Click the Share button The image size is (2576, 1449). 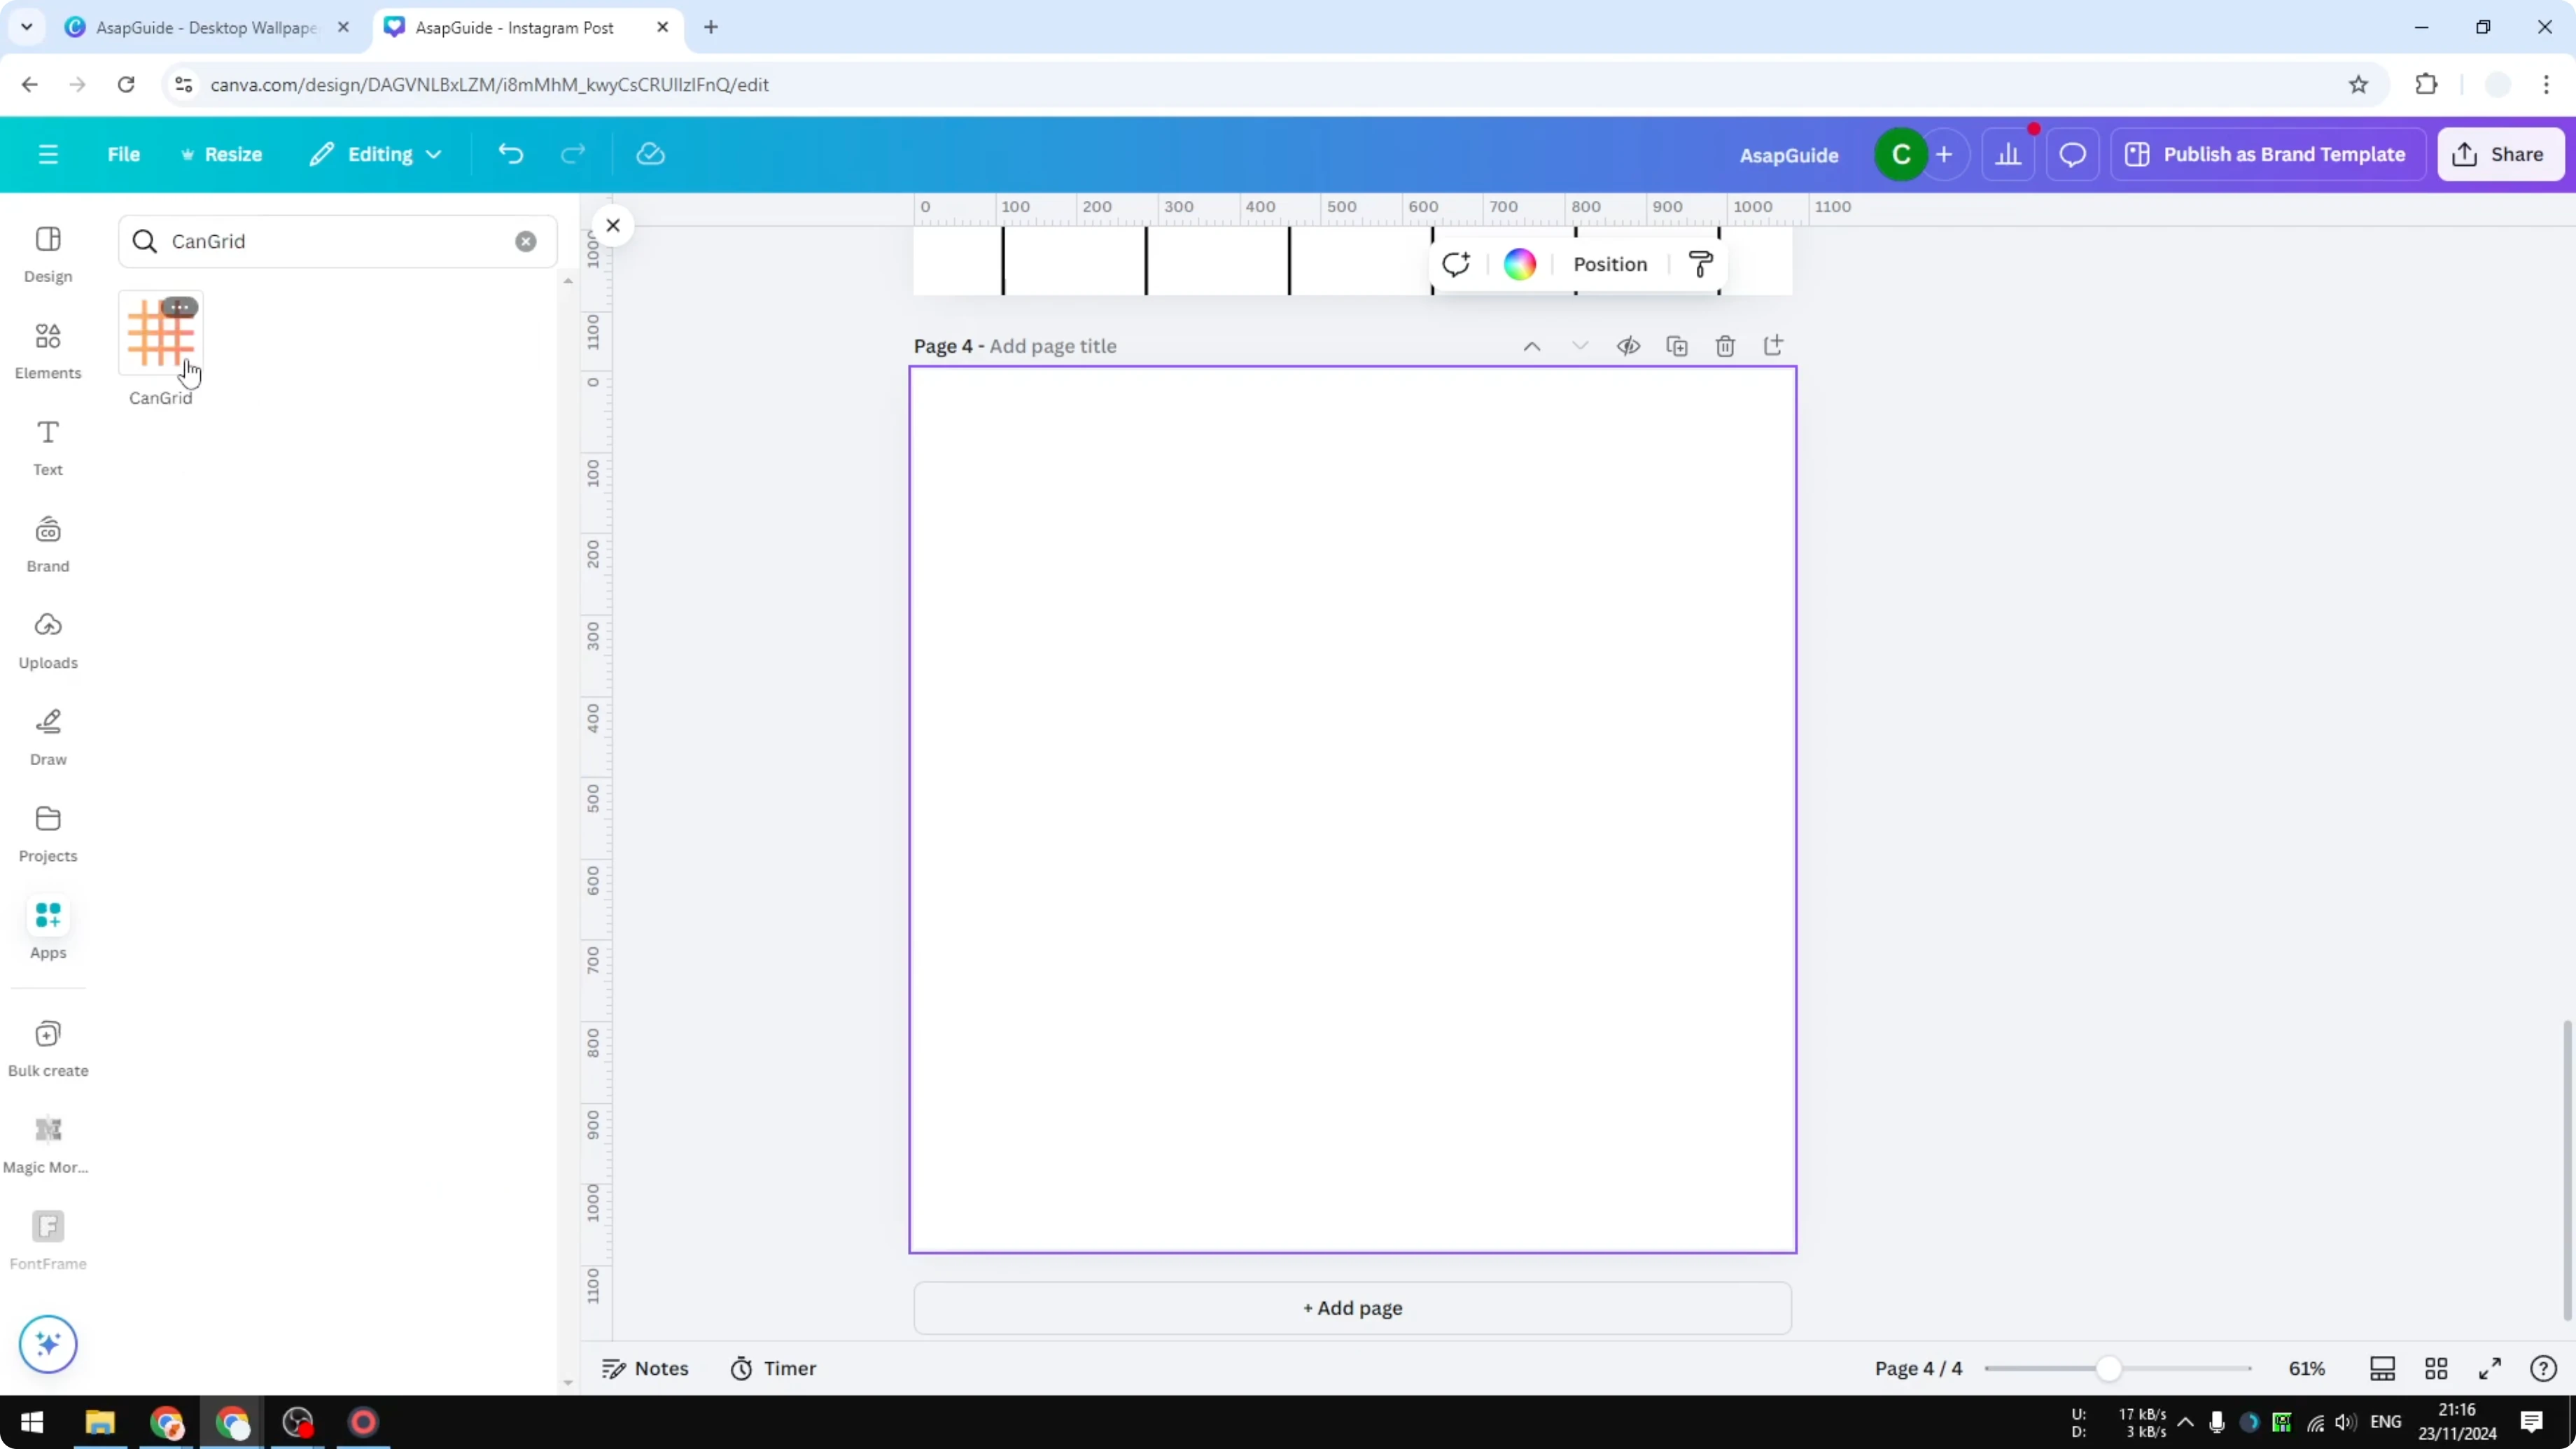(2501, 153)
